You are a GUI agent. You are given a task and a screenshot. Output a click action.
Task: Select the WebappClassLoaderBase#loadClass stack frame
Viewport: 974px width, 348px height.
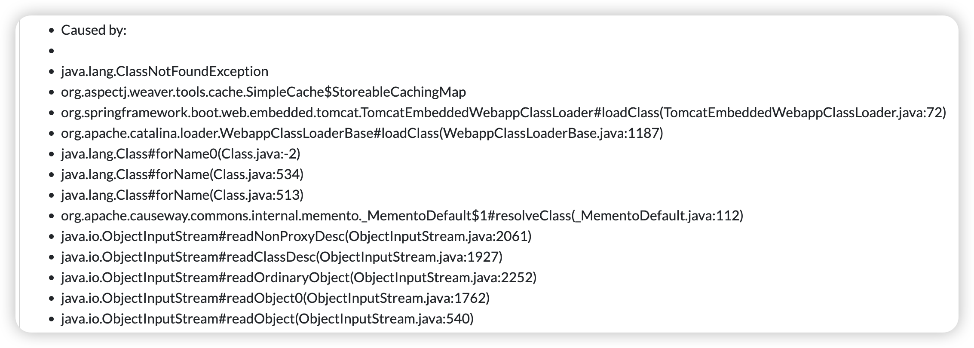(x=249, y=133)
